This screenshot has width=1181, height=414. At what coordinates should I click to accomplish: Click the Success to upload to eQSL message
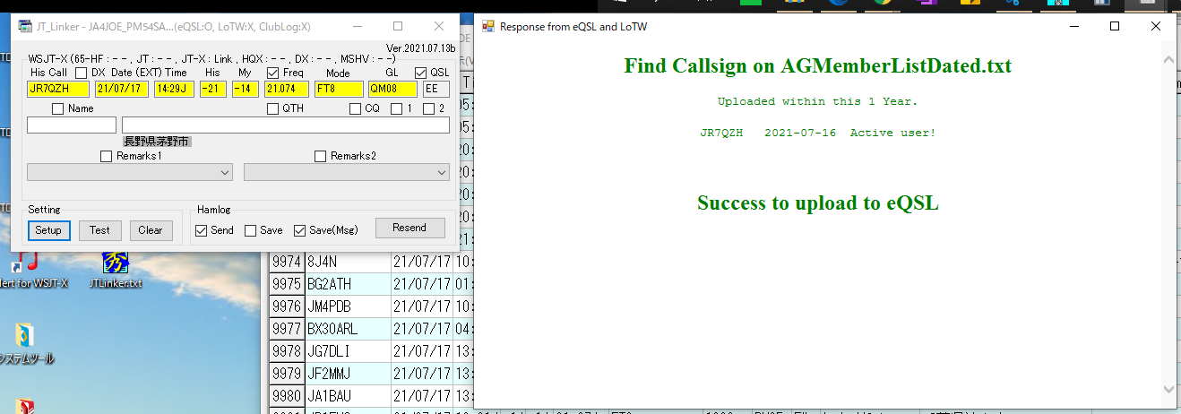point(817,203)
